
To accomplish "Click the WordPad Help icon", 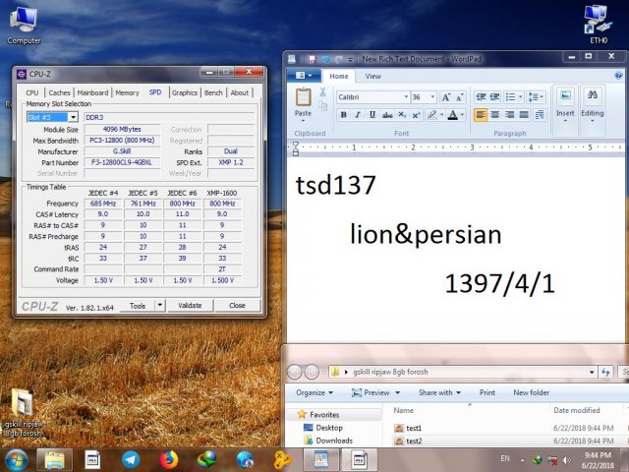I will (x=618, y=76).
